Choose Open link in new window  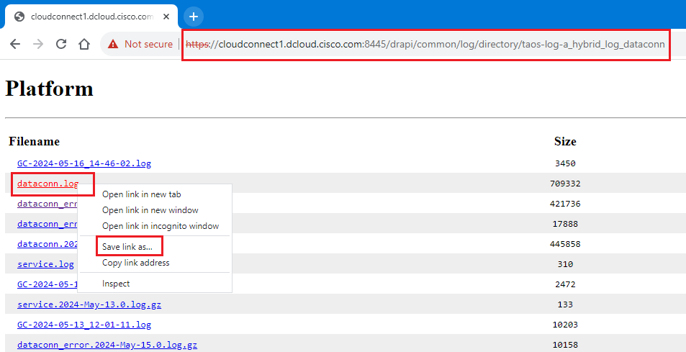150,210
